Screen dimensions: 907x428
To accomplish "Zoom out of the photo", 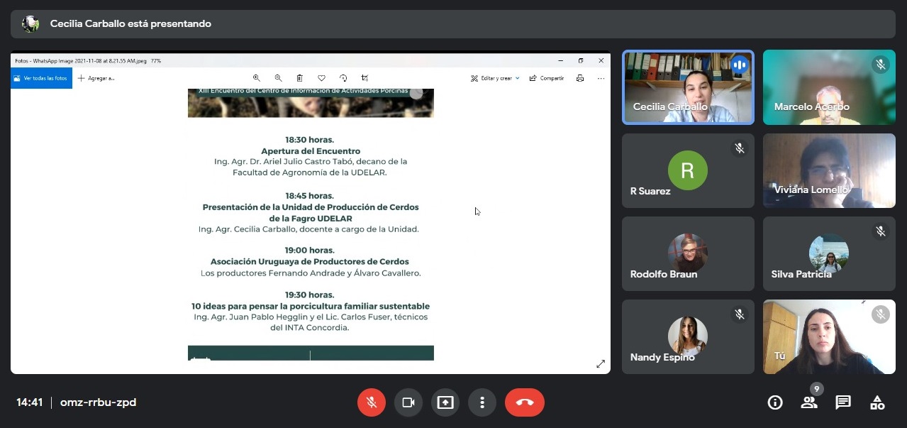I will [278, 78].
